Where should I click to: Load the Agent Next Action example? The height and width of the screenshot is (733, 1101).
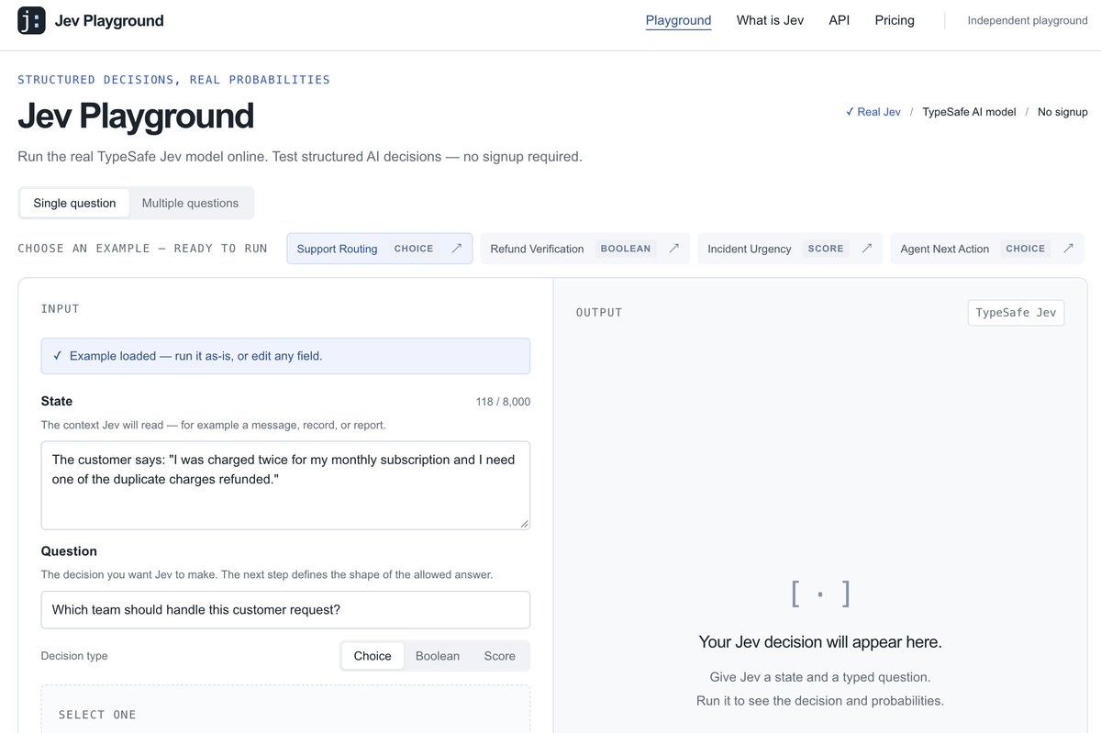[987, 249]
